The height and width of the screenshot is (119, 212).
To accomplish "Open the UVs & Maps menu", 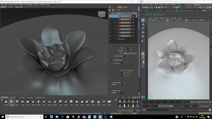I will [28, 5].
